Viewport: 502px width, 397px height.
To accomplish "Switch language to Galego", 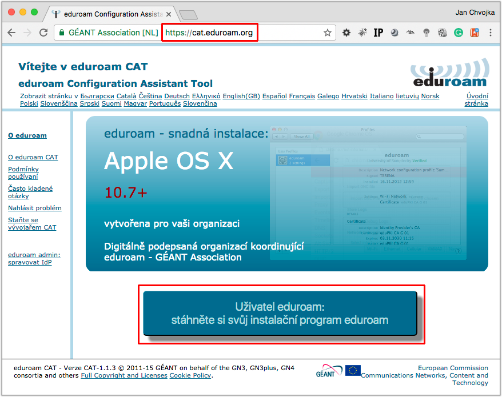I will 328,96.
